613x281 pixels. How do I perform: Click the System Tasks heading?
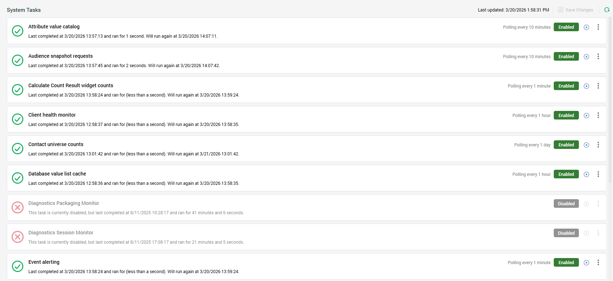click(x=24, y=10)
